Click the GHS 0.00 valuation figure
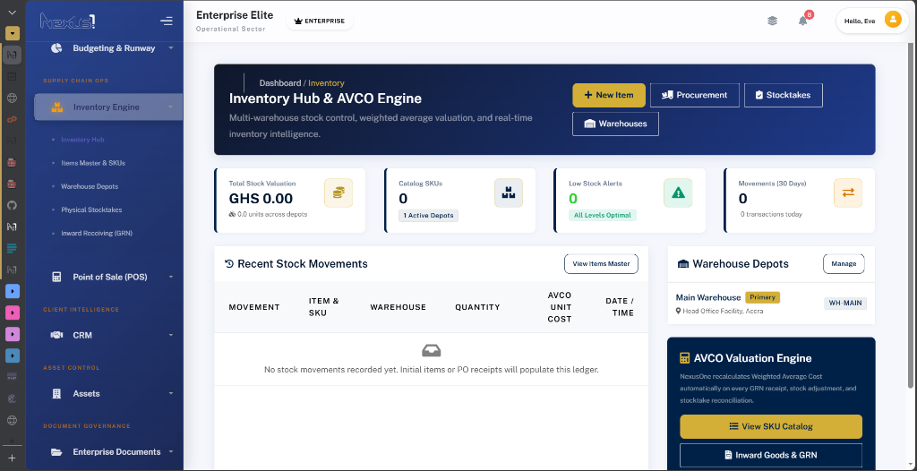 [261, 199]
